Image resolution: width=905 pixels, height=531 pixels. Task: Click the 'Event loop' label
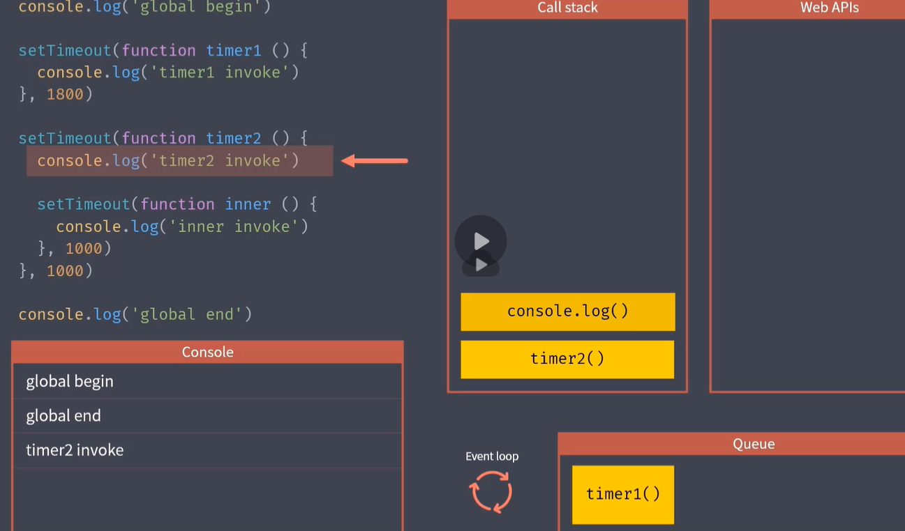pos(492,456)
